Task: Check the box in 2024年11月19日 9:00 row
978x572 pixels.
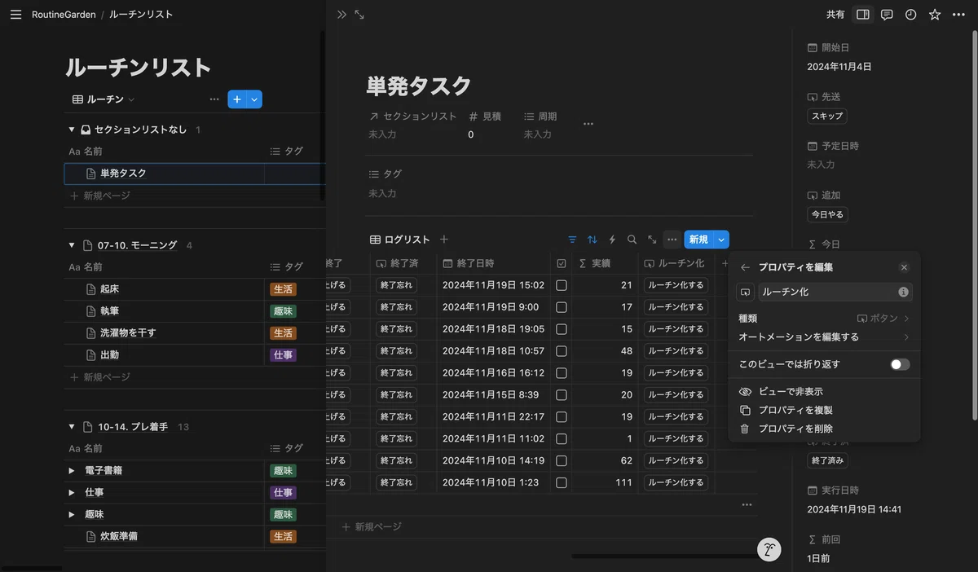Action: [562, 307]
